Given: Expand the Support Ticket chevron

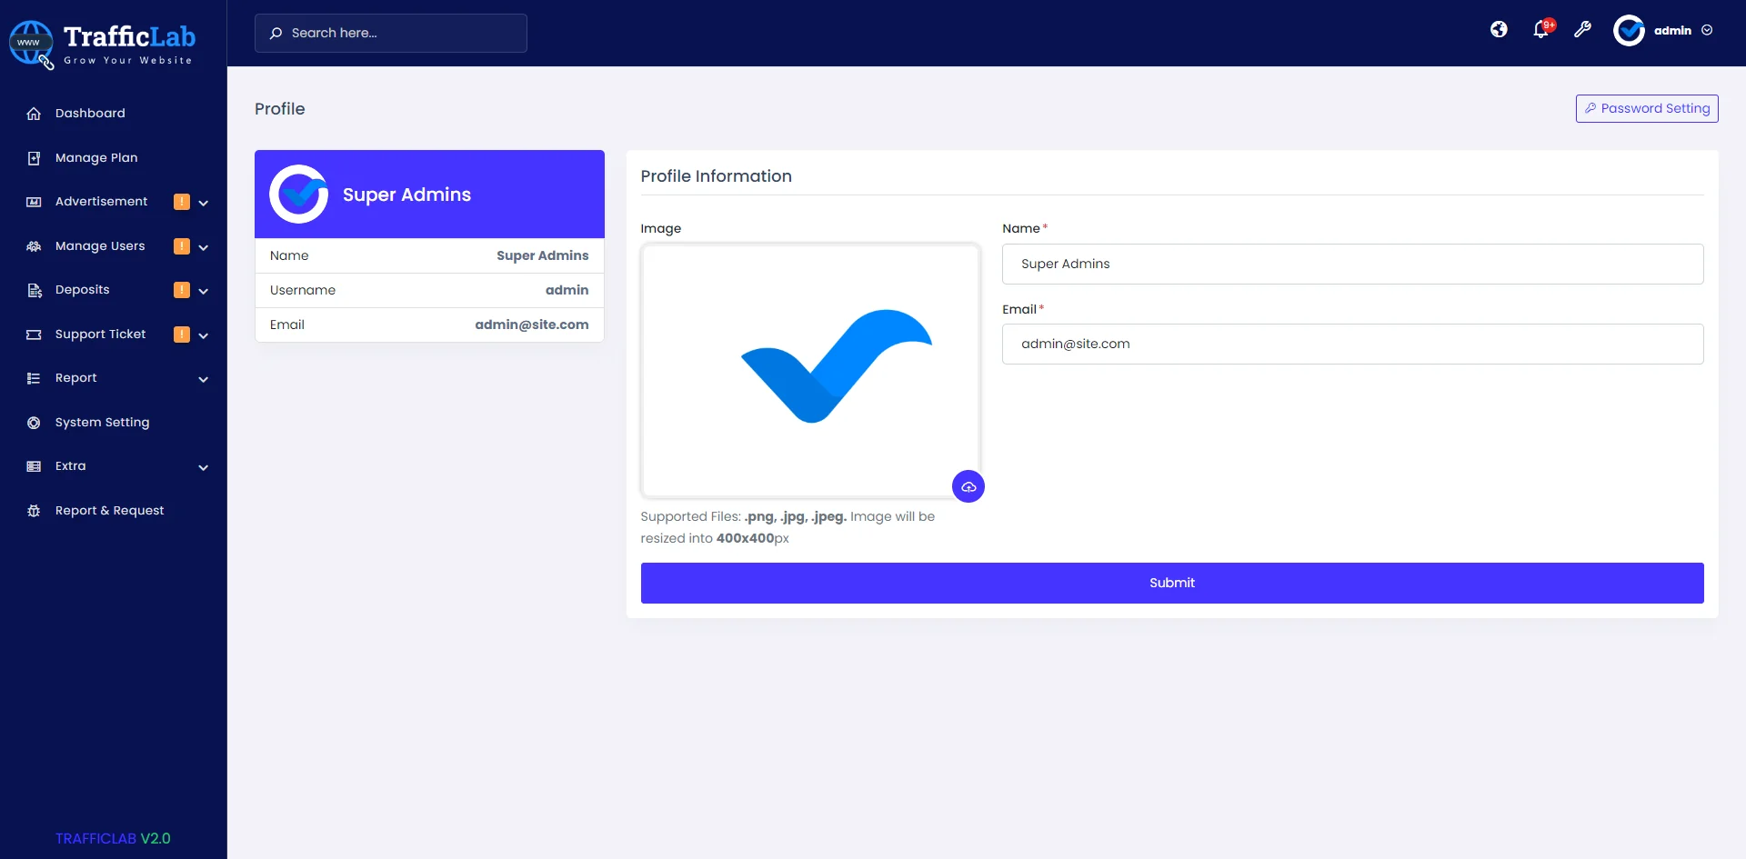Looking at the screenshot, I should tap(204, 335).
